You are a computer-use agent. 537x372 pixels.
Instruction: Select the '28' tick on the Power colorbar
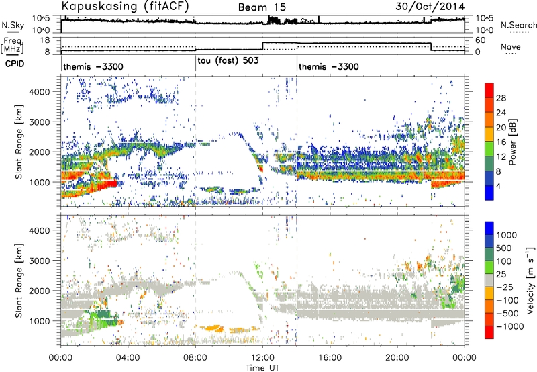click(x=501, y=98)
